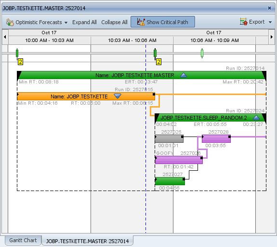
Task: Click the Collapse All button
Action: pos(114,22)
